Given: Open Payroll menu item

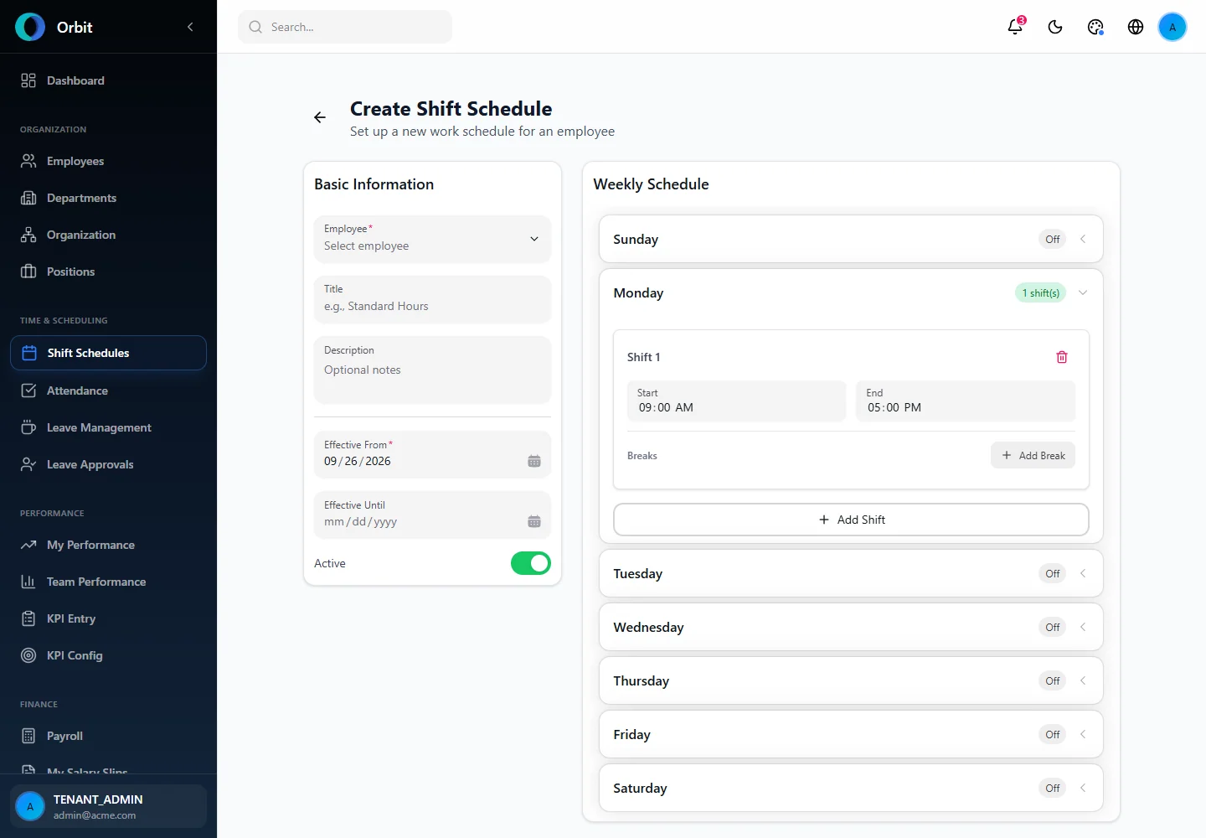Looking at the screenshot, I should [x=108, y=736].
